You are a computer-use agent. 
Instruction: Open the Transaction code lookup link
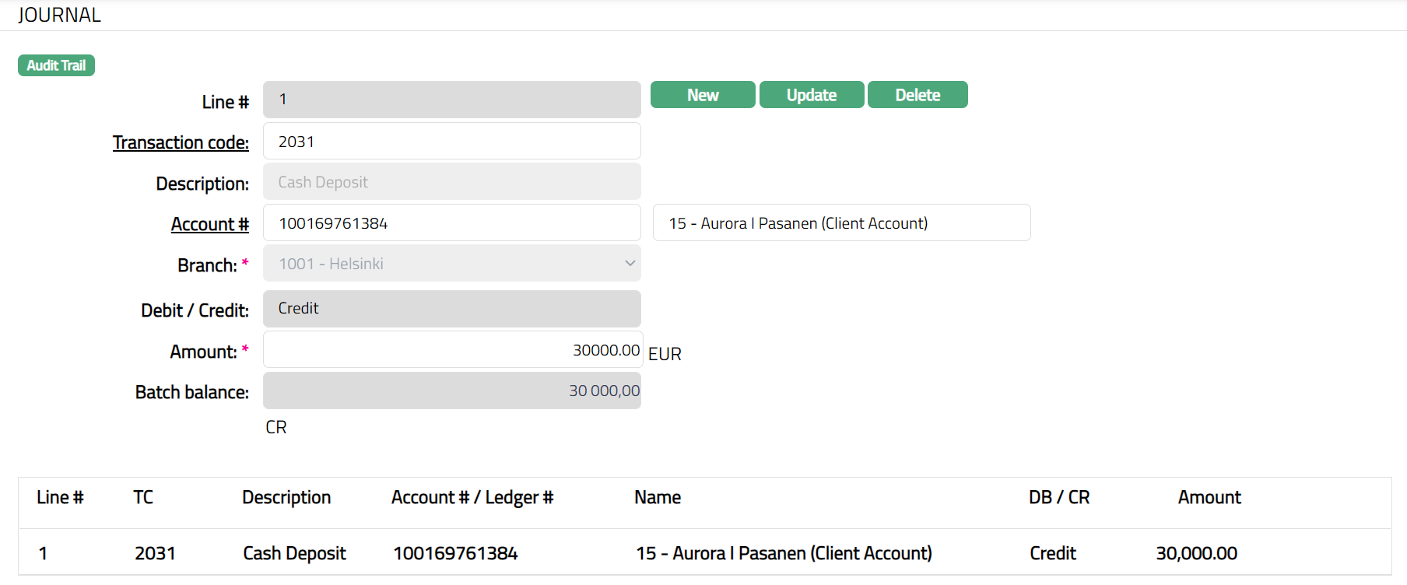click(181, 142)
